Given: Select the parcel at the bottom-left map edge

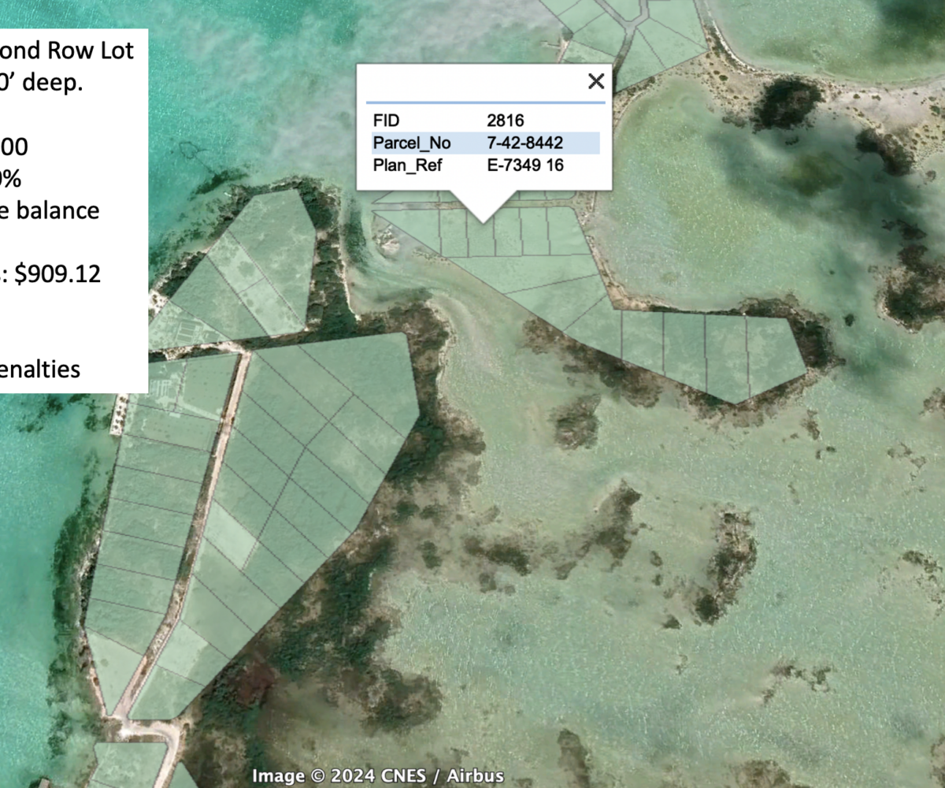Looking at the screenshot, I should 126,764.
